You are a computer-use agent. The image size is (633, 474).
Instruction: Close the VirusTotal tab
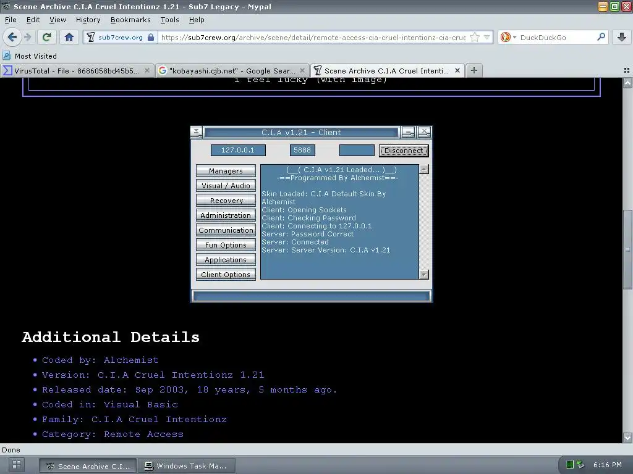click(147, 70)
